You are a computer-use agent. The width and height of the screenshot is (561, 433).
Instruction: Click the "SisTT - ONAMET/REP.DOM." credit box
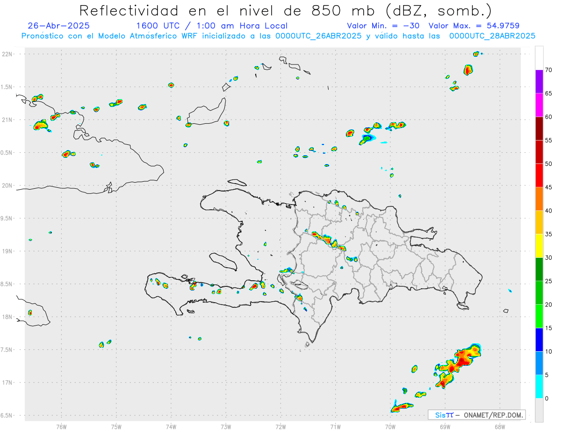point(477,415)
